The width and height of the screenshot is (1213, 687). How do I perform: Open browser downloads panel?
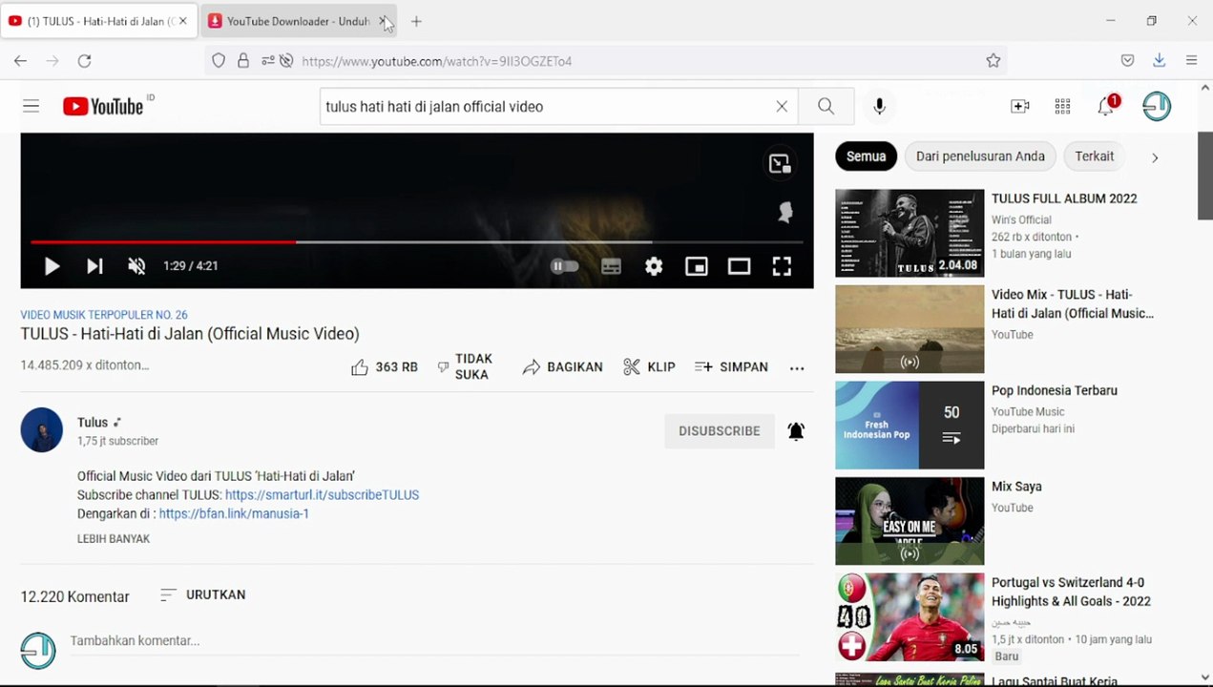[1159, 61]
